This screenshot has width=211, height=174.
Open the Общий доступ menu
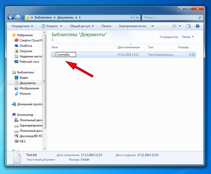82,26
